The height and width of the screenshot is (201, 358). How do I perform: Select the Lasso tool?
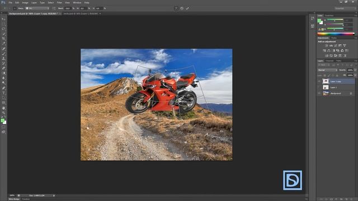[x=3, y=28]
